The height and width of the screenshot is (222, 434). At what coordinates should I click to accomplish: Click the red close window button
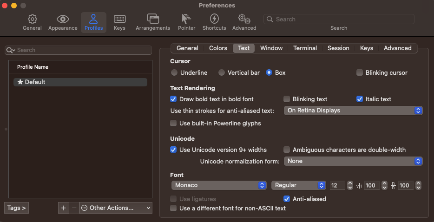pyautogui.click(x=5, y=6)
